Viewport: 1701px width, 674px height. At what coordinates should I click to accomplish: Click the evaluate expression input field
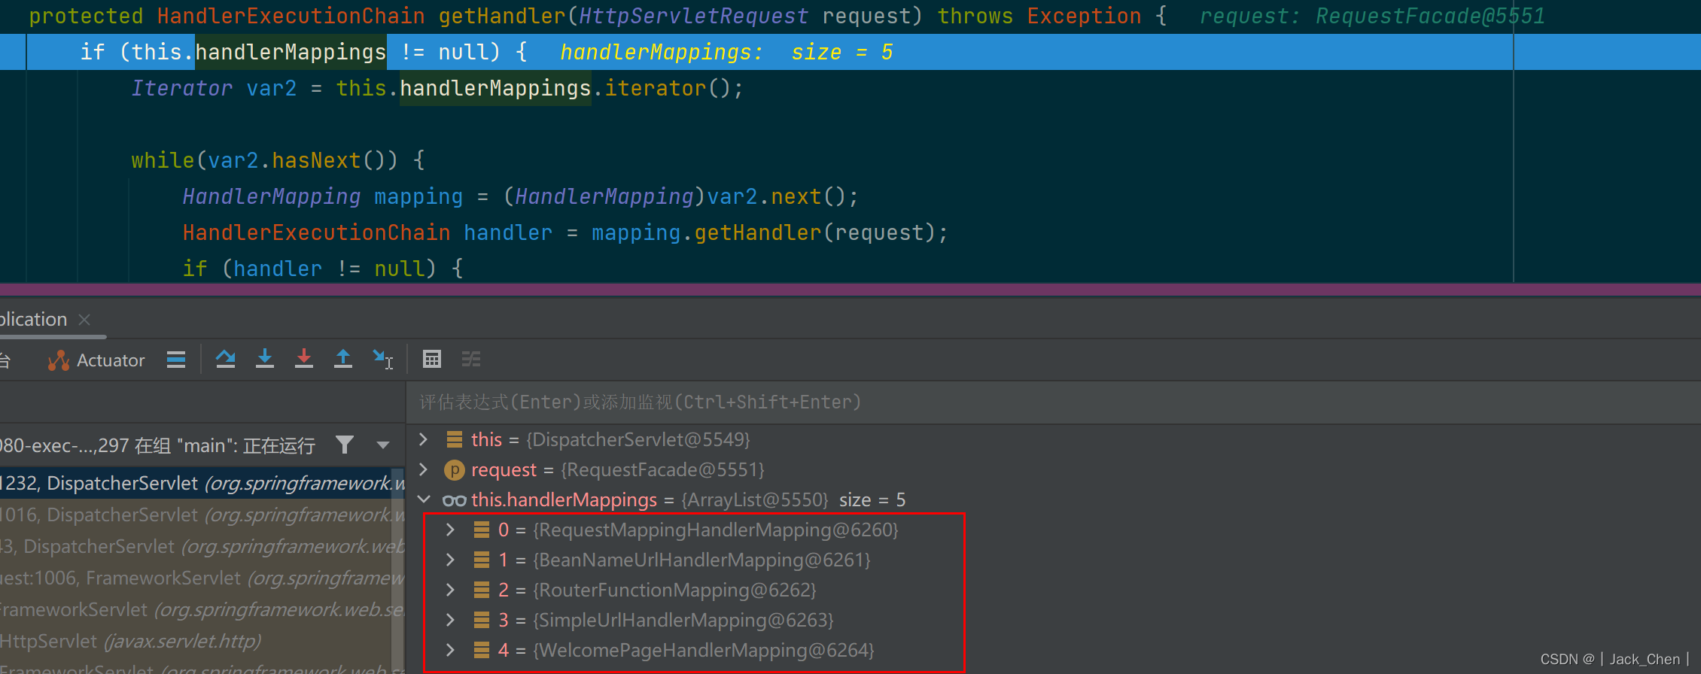[1052, 402]
